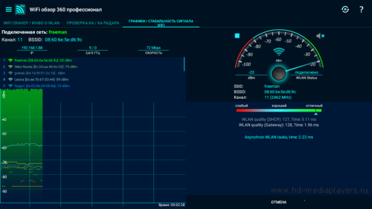The width and height of the screenshot is (372, 209).
Task: Click the WiFi Overview 360 app logo
Action: pyautogui.click(x=20, y=9)
